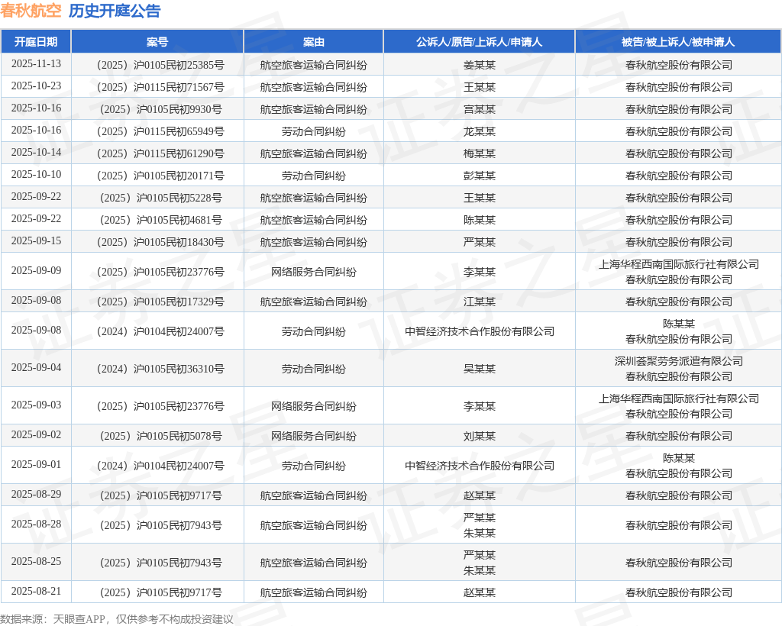Click 上海华程西南国际旅行社有限公司 in the 2025-09-09 row
Image resolution: width=782 pixels, height=626 pixels.
679,264
